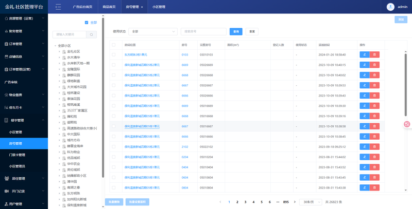Screen dimensions: 412x209
Task: Click the edit icon for room 0103
Action: coord(364,54)
